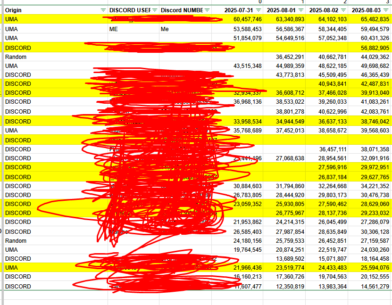Click the cell showing 13,689,502

point(284,259)
